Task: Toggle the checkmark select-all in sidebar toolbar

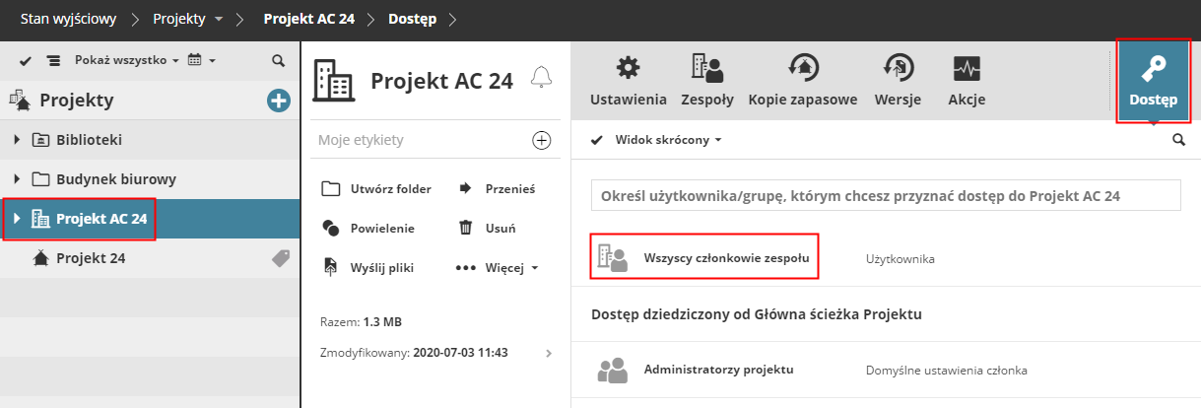Action: coord(26,61)
